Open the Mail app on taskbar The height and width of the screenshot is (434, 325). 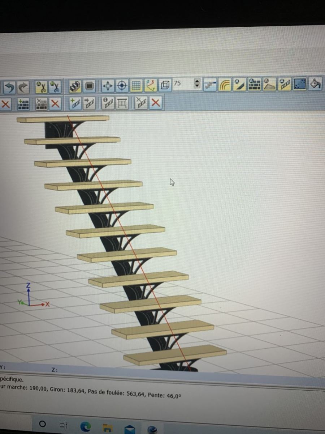tap(130, 429)
